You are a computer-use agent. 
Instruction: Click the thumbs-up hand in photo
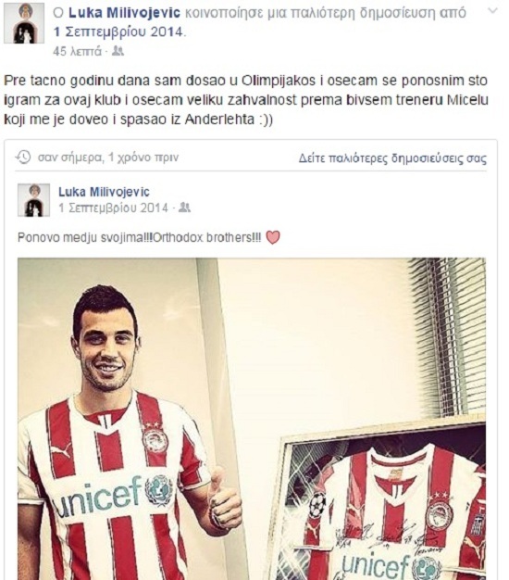point(224,498)
